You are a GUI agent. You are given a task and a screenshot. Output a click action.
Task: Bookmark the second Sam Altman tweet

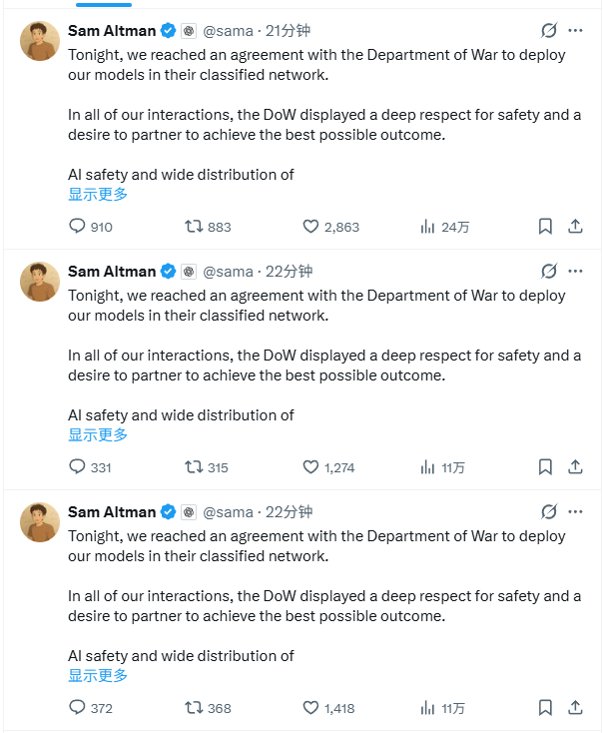coord(545,467)
